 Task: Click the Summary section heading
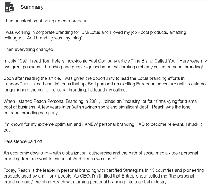tap(32, 7)
